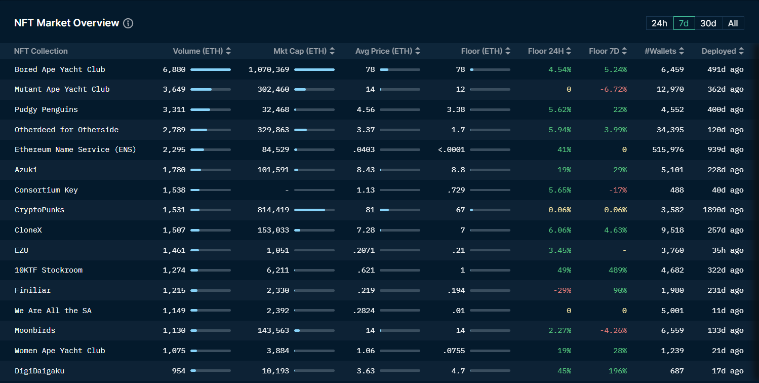Open the Pudgy Penguins collection
This screenshot has height=383, width=759.
46,109
